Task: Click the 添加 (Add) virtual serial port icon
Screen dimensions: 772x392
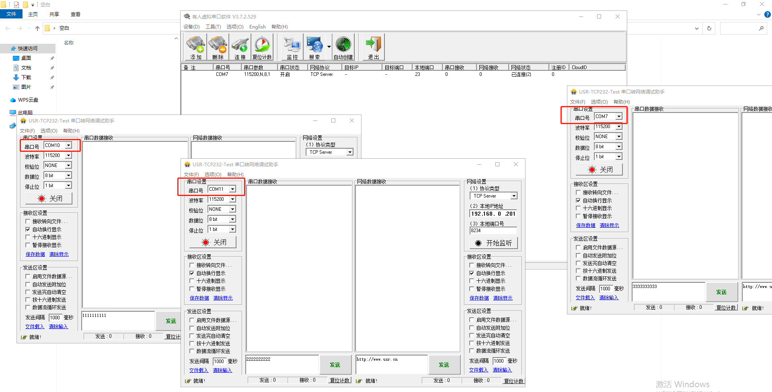Action: click(x=196, y=47)
